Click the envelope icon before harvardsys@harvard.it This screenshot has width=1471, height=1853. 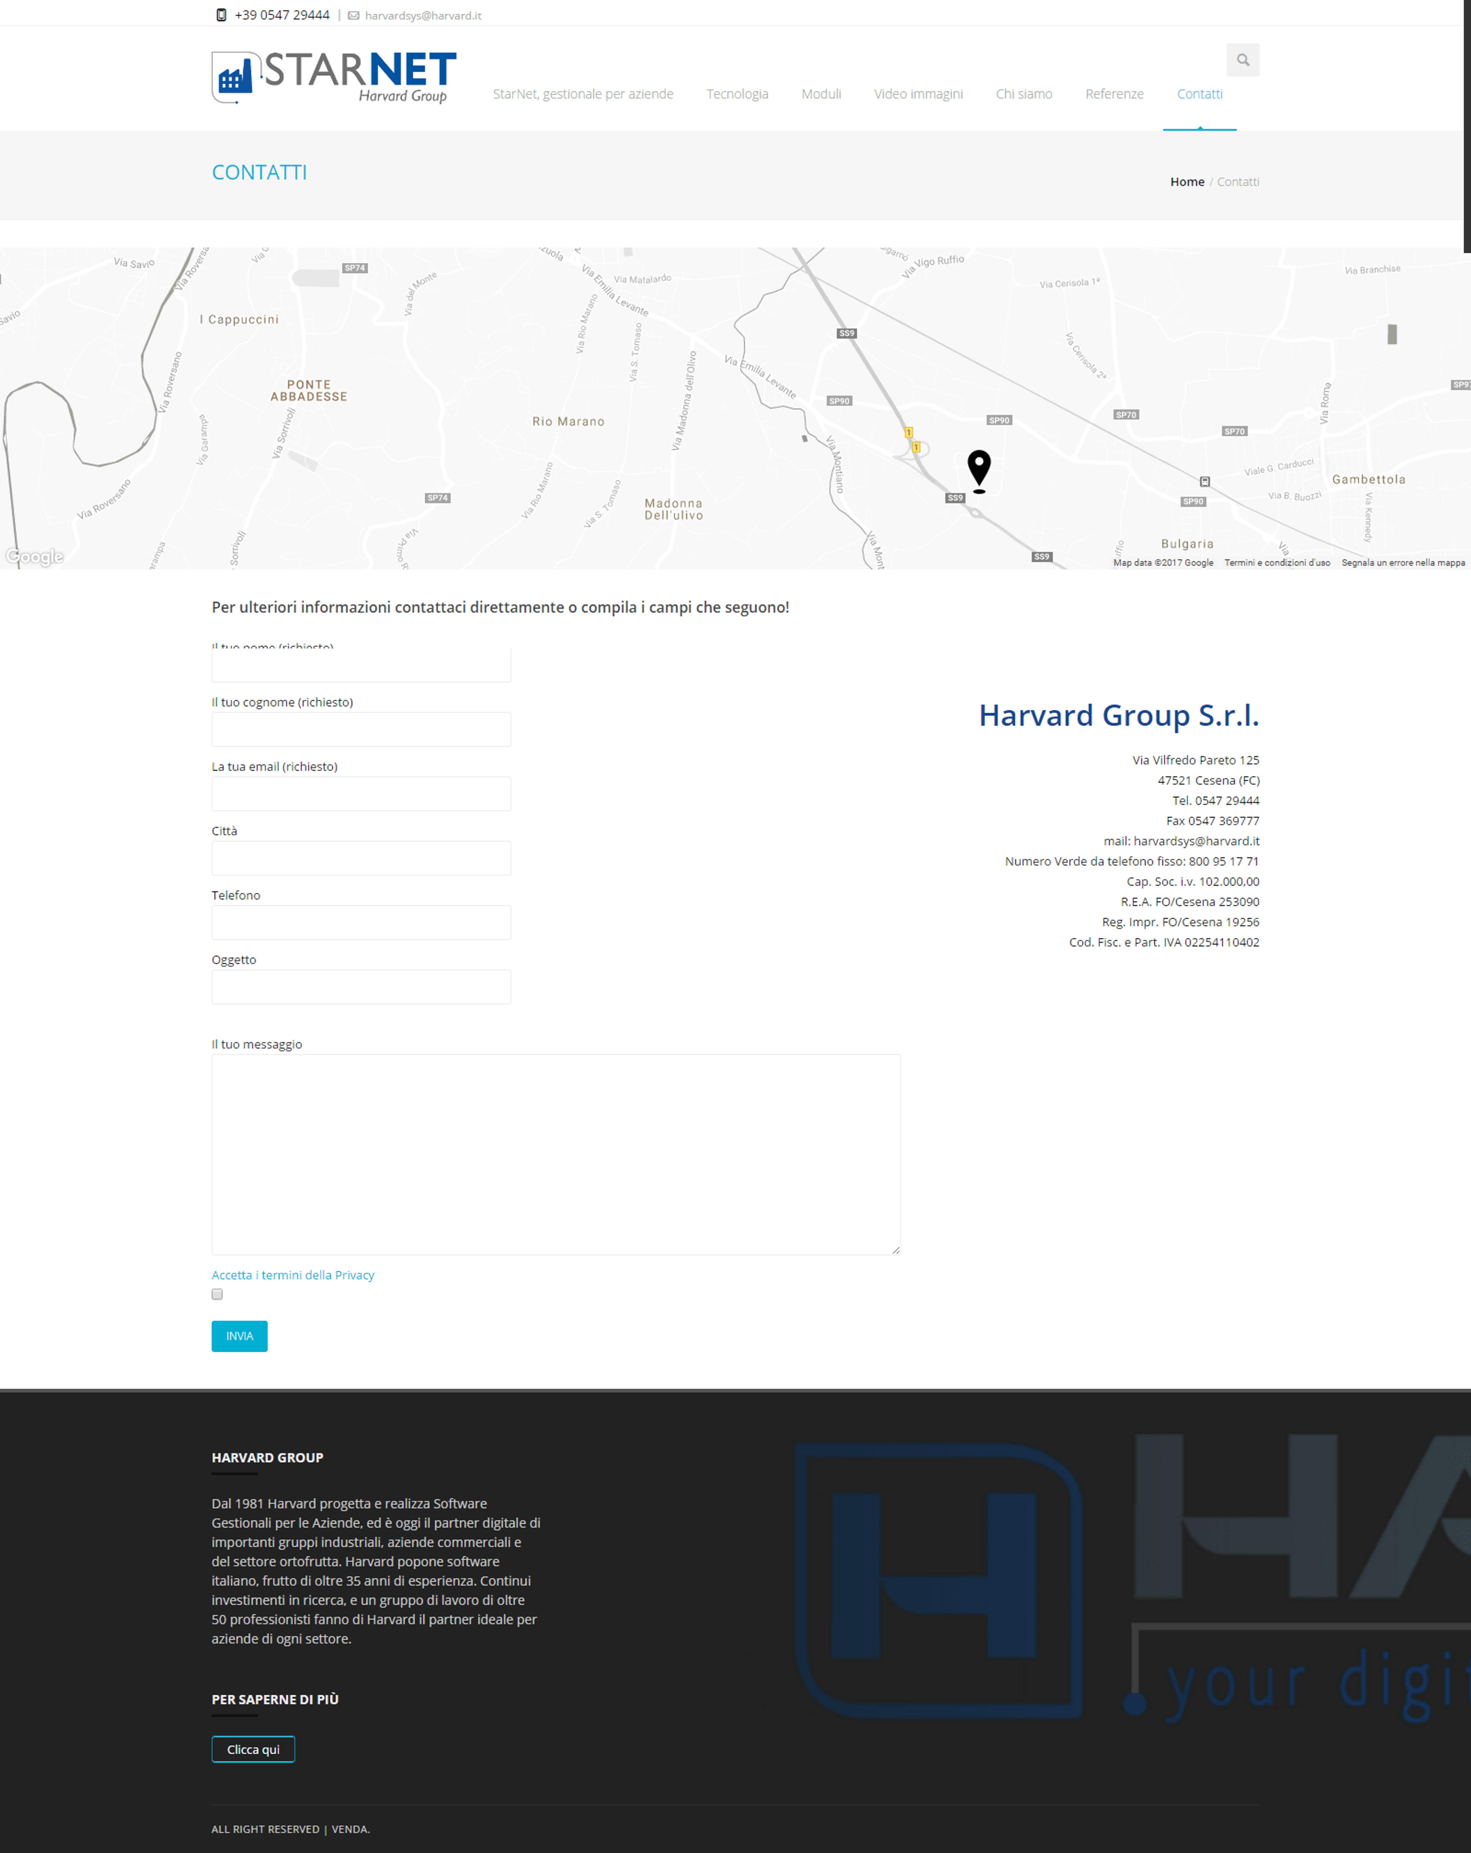pos(353,15)
